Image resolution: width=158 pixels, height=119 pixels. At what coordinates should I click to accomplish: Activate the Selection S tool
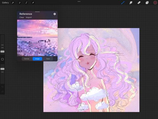26,3
